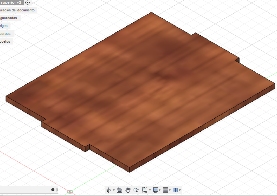This screenshot has height=196, width=277.
Task: Click the Look At icon
Action: coord(119,190)
